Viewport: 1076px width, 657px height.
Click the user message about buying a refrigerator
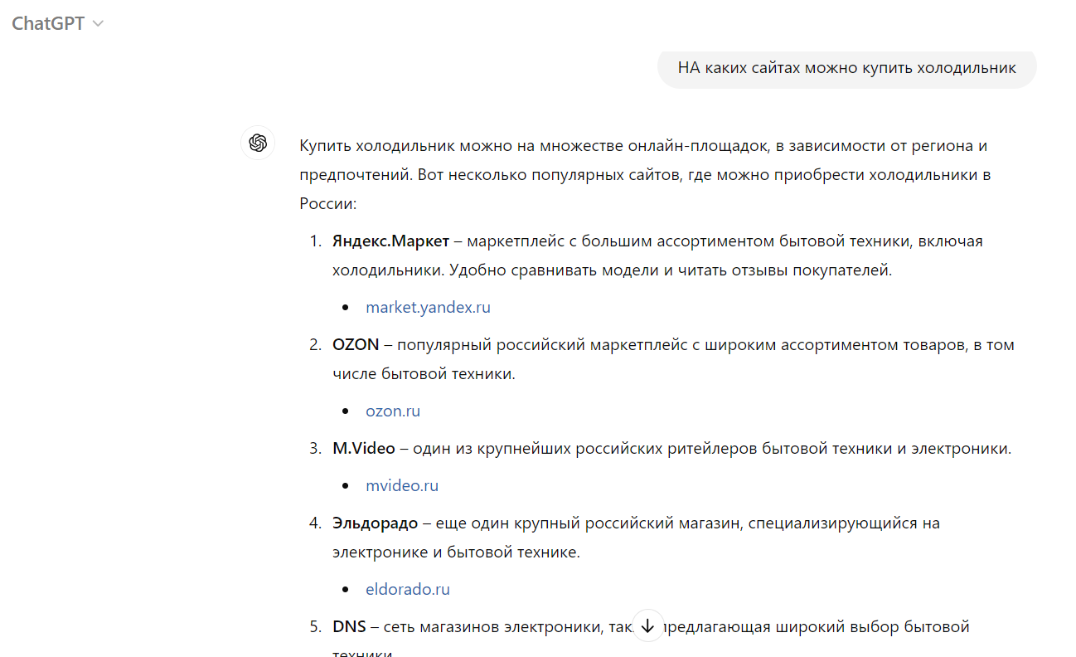(846, 67)
